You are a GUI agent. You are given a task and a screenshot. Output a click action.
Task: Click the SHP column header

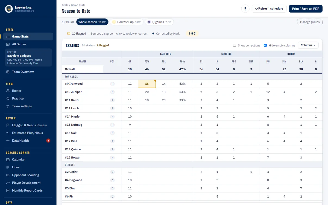click(x=251, y=61)
